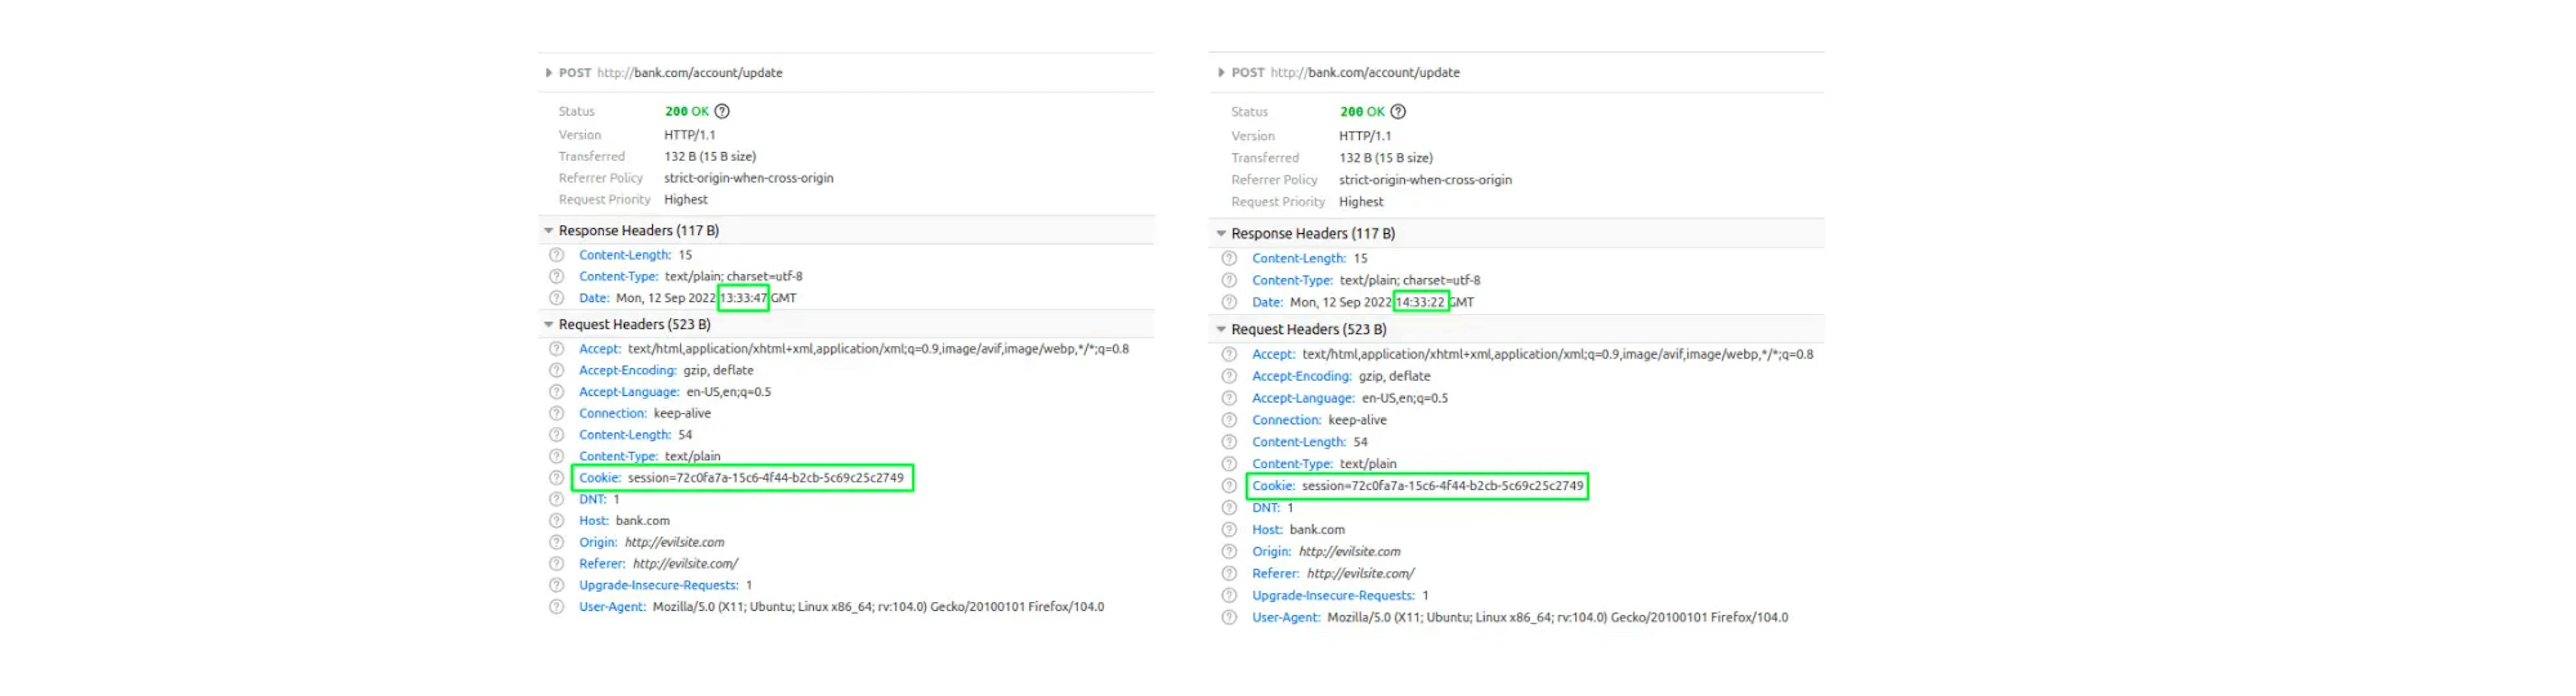2576x696 pixels.
Task: Click 'keep-alive' Connection value in left panel
Action: pyautogui.click(x=682, y=413)
